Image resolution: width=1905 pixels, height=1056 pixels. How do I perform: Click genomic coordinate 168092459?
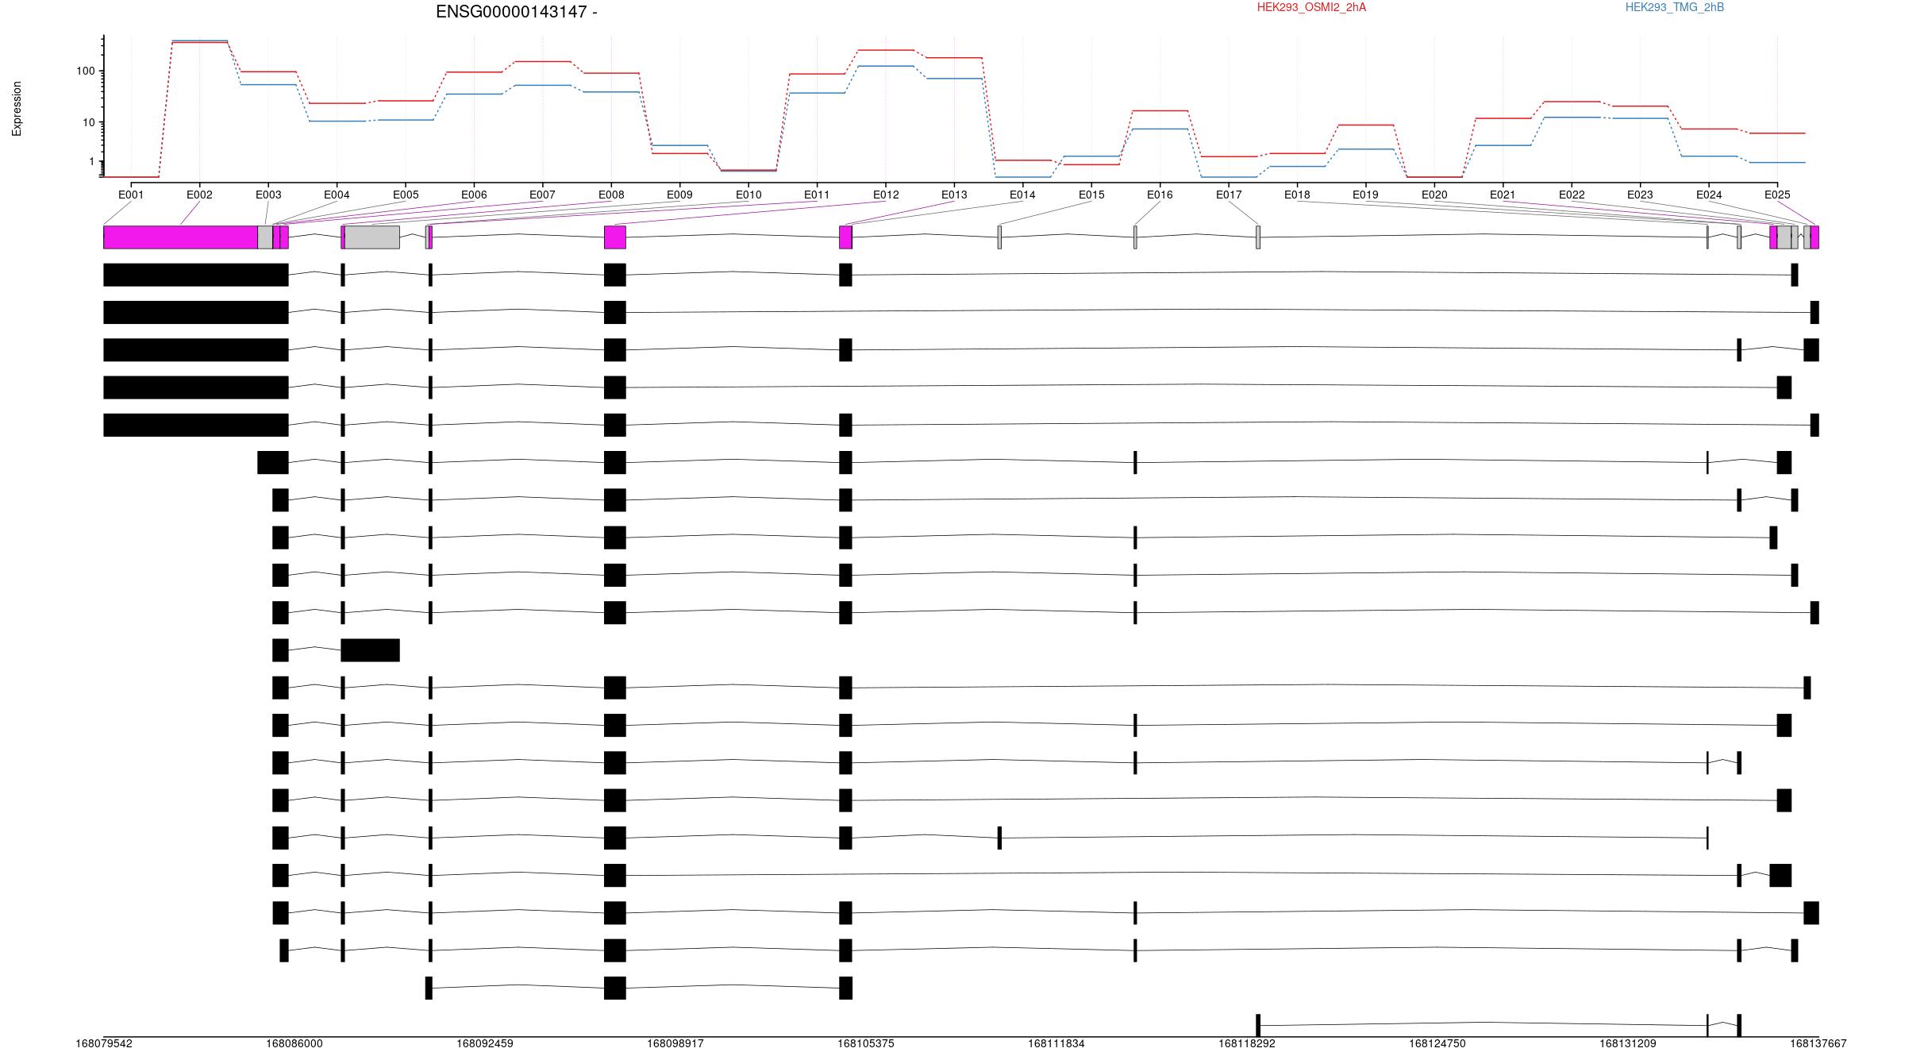click(x=485, y=1043)
